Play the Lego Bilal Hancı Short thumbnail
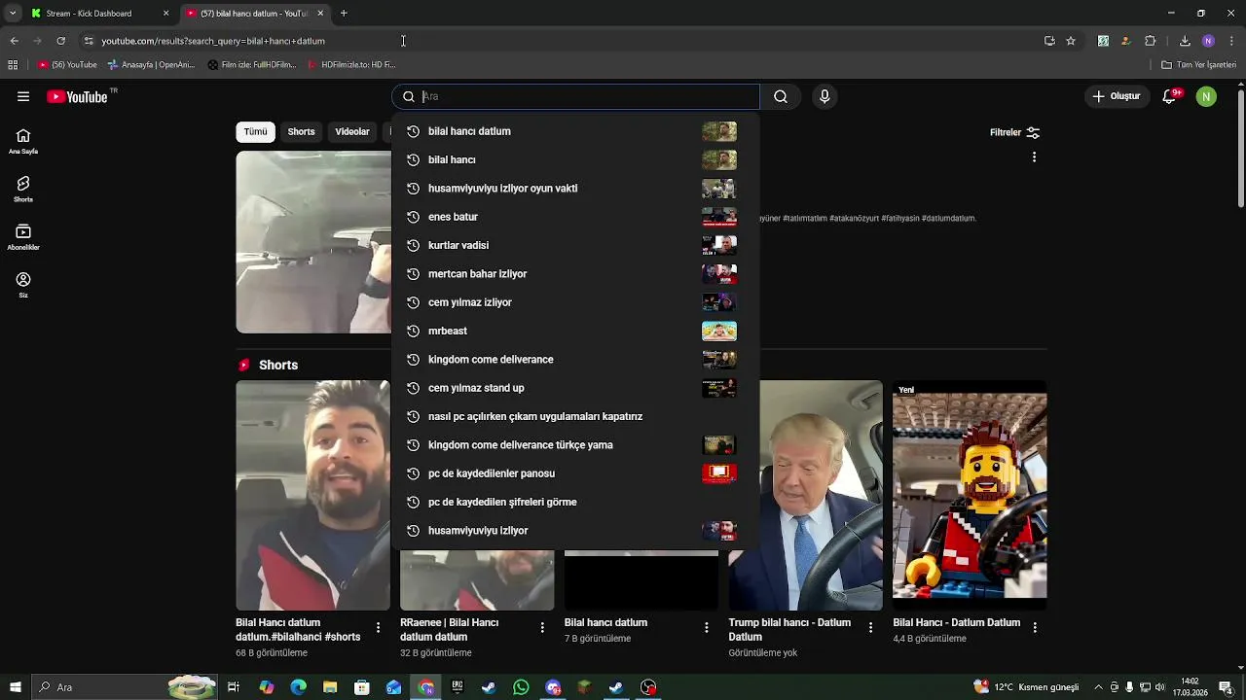This screenshot has width=1246, height=700. click(x=970, y=495)
